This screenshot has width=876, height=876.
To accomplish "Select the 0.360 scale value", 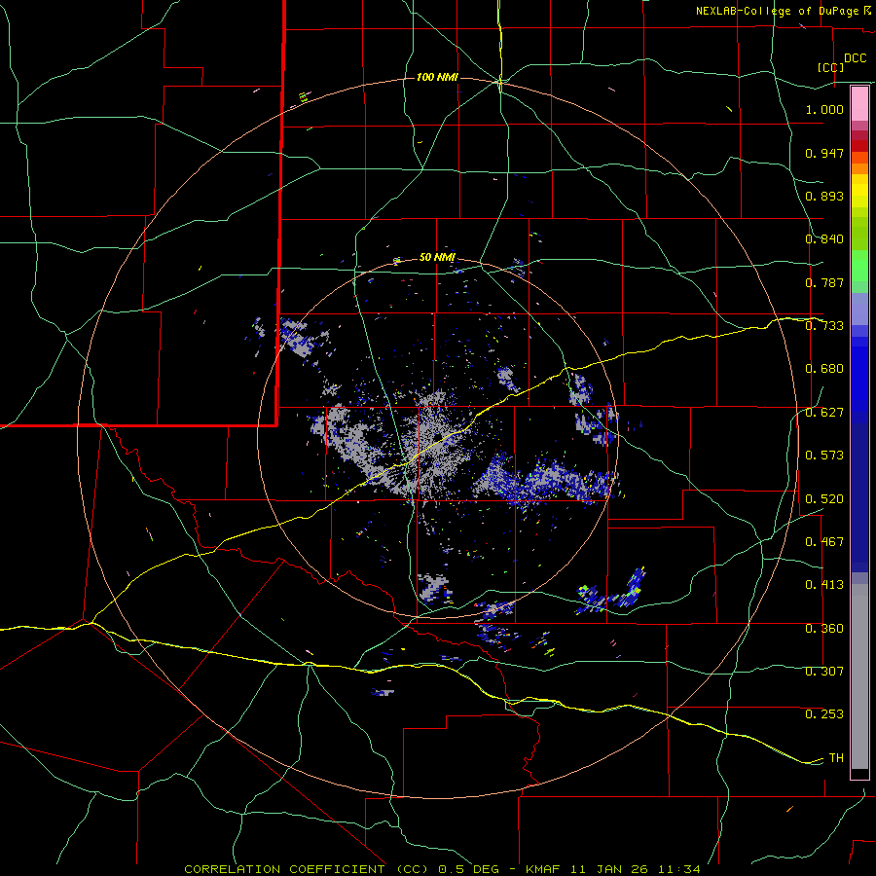I will pyautogui.click(x=824, y=629).
